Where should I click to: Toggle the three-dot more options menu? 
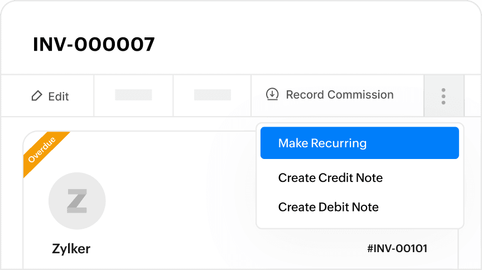[x=444, y=96]
